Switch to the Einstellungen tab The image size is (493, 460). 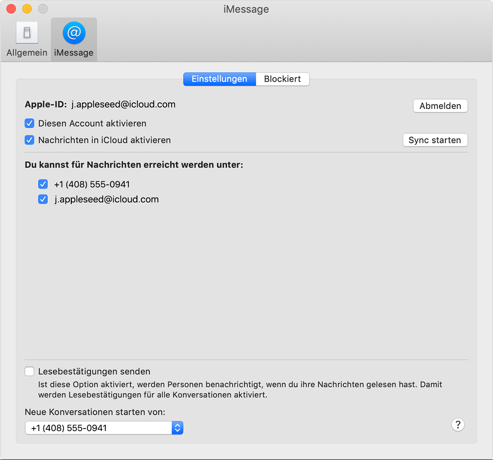tap(220, 79)
